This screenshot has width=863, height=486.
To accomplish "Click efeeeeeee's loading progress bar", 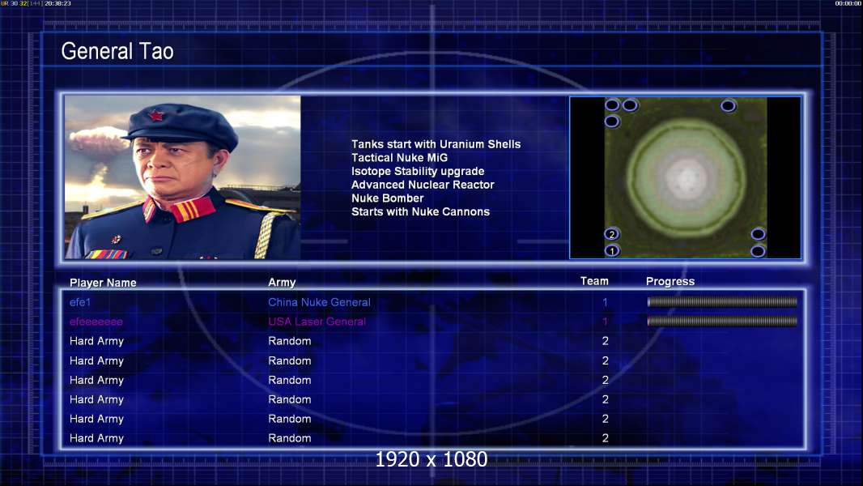I will [x=722, y=321].
